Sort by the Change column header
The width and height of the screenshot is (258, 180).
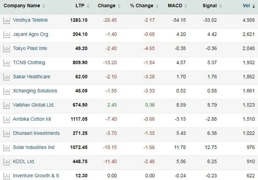(x=107, y=6)
